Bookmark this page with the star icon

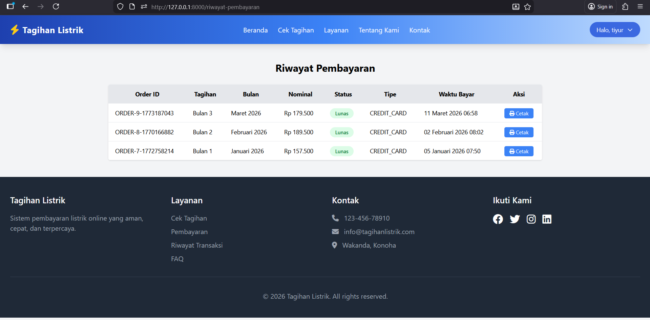(527, 7)
